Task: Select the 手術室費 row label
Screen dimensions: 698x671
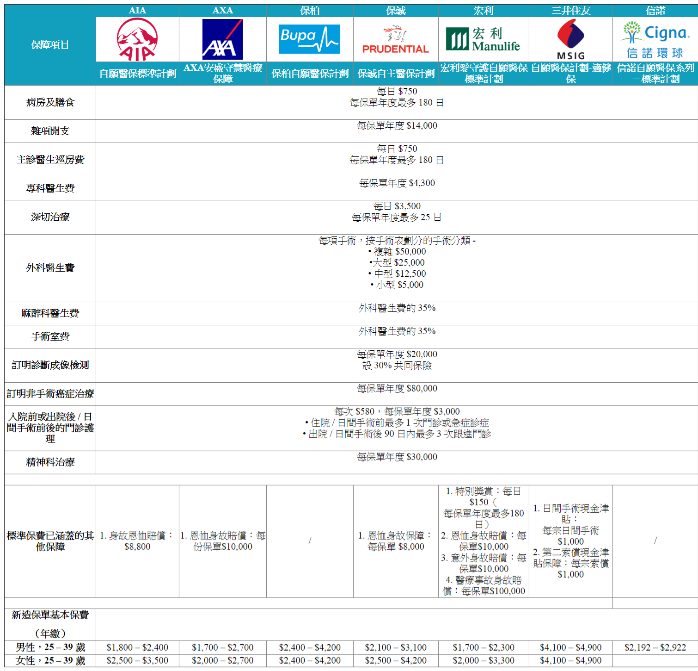Action: 50,336
